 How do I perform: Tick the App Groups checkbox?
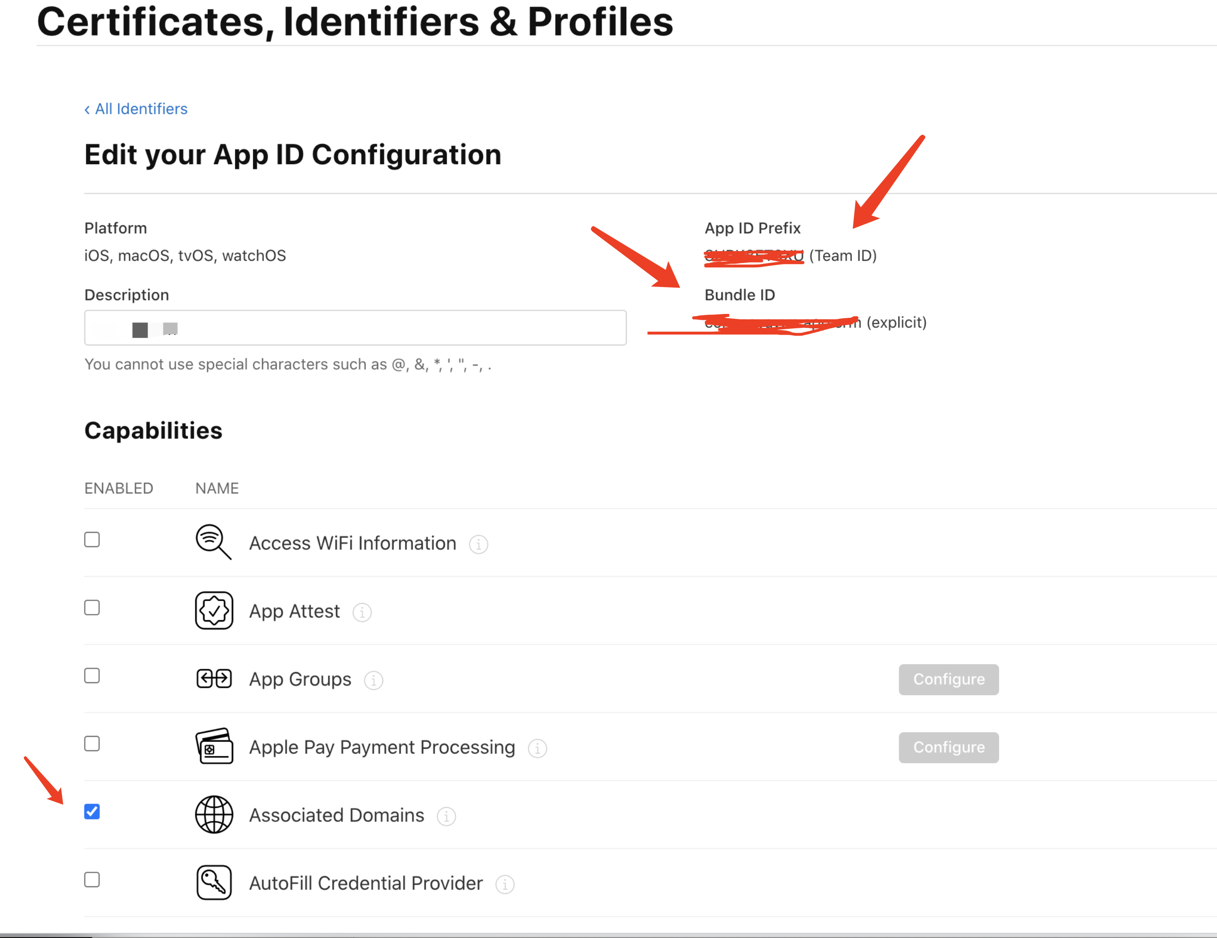(x=92, y=675)
